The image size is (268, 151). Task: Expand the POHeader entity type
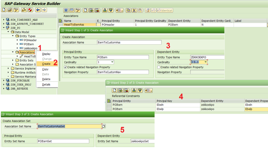[17, 40]
